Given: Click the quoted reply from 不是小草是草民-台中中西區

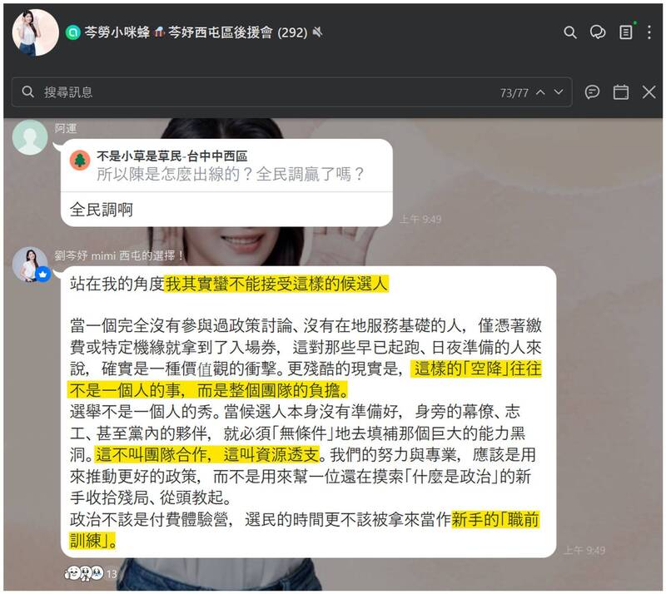Looking at the screenshot, I should (x=226, y=166).
